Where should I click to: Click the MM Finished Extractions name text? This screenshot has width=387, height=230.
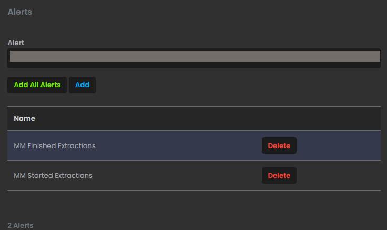pyautogui.click(x=55, y=145)
